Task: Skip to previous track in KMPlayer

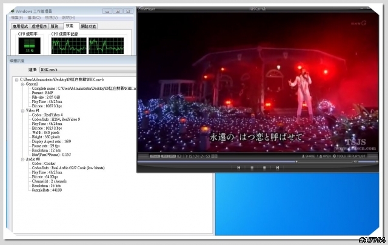Action: pyautogui.click(x=238, y=167)
